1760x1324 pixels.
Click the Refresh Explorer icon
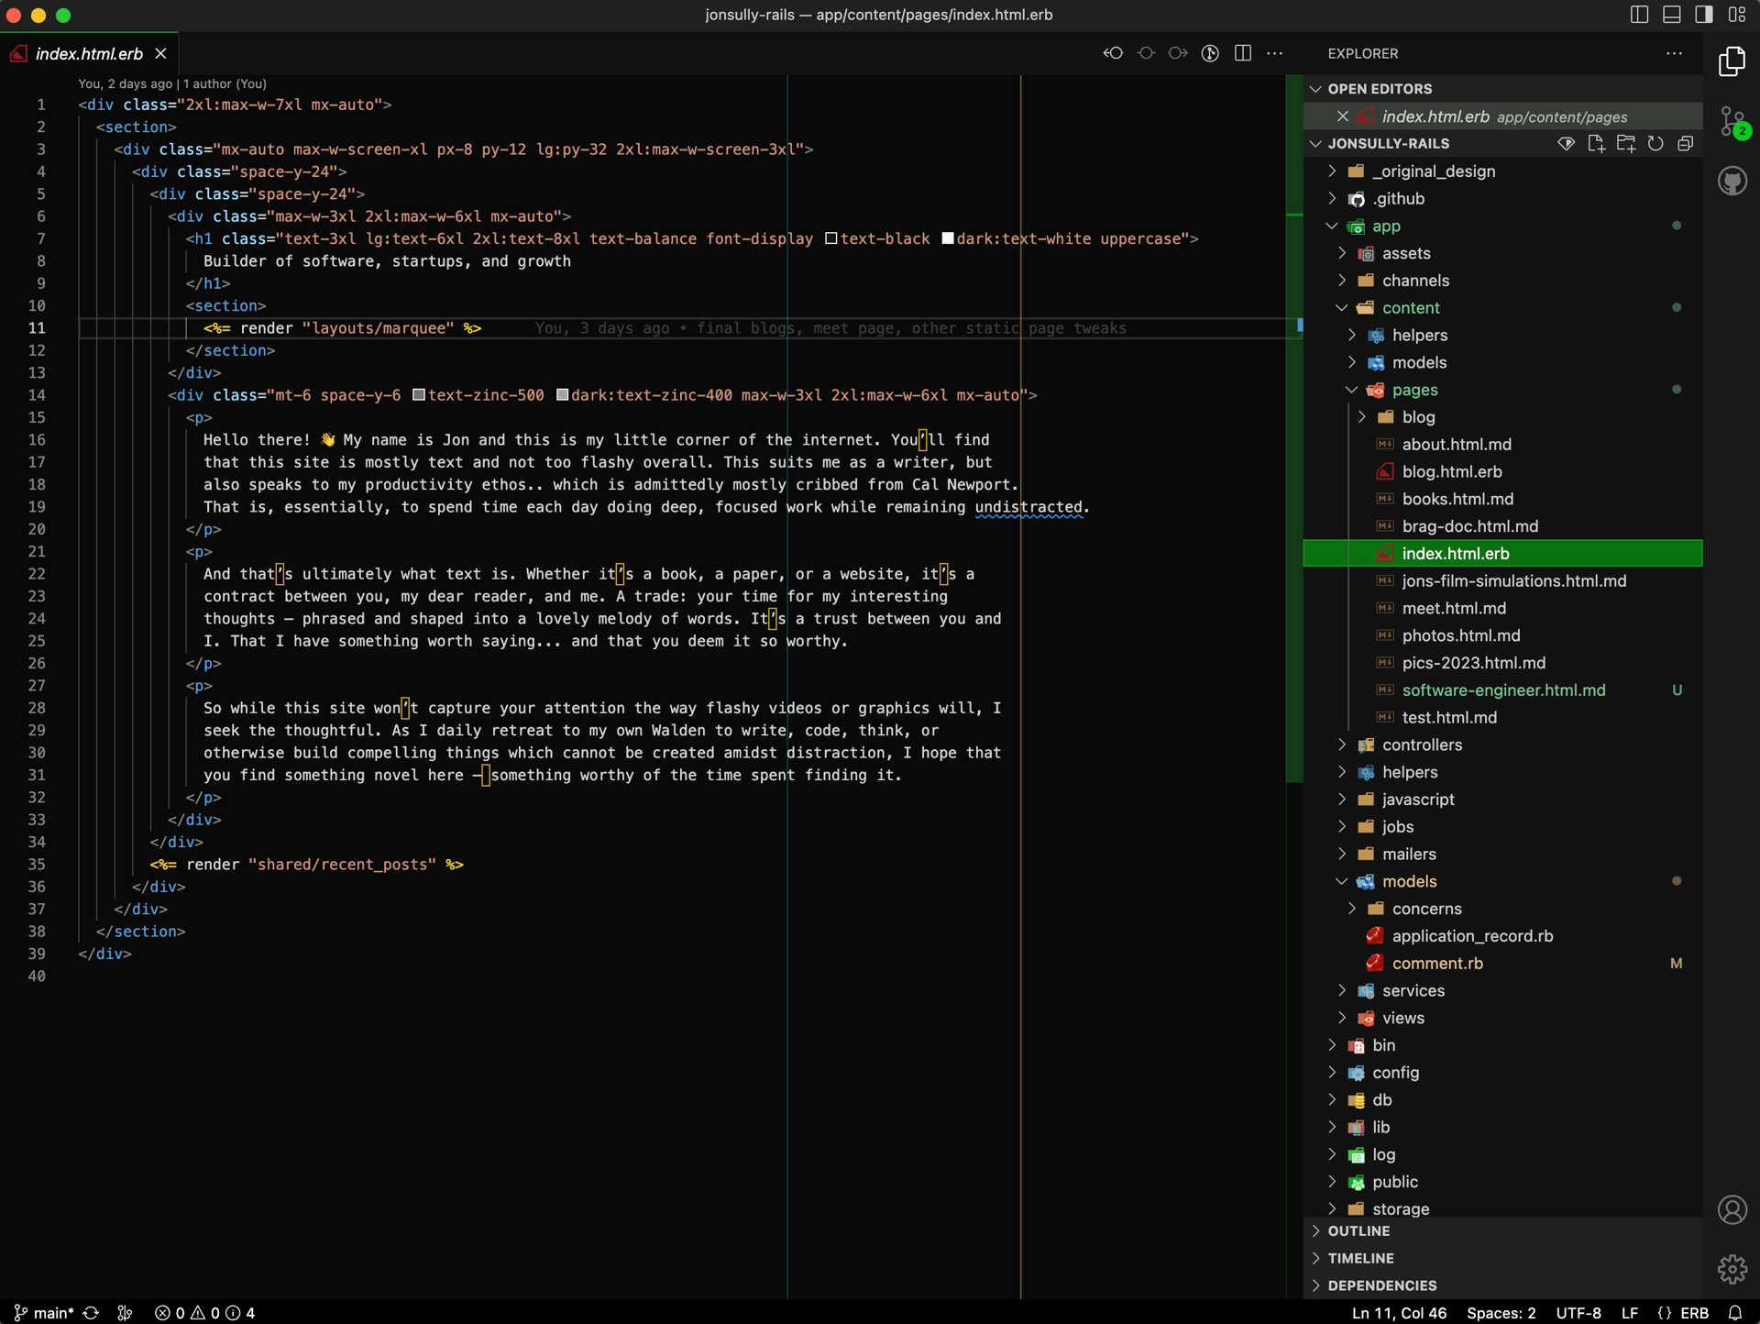tap(1655, 144)
